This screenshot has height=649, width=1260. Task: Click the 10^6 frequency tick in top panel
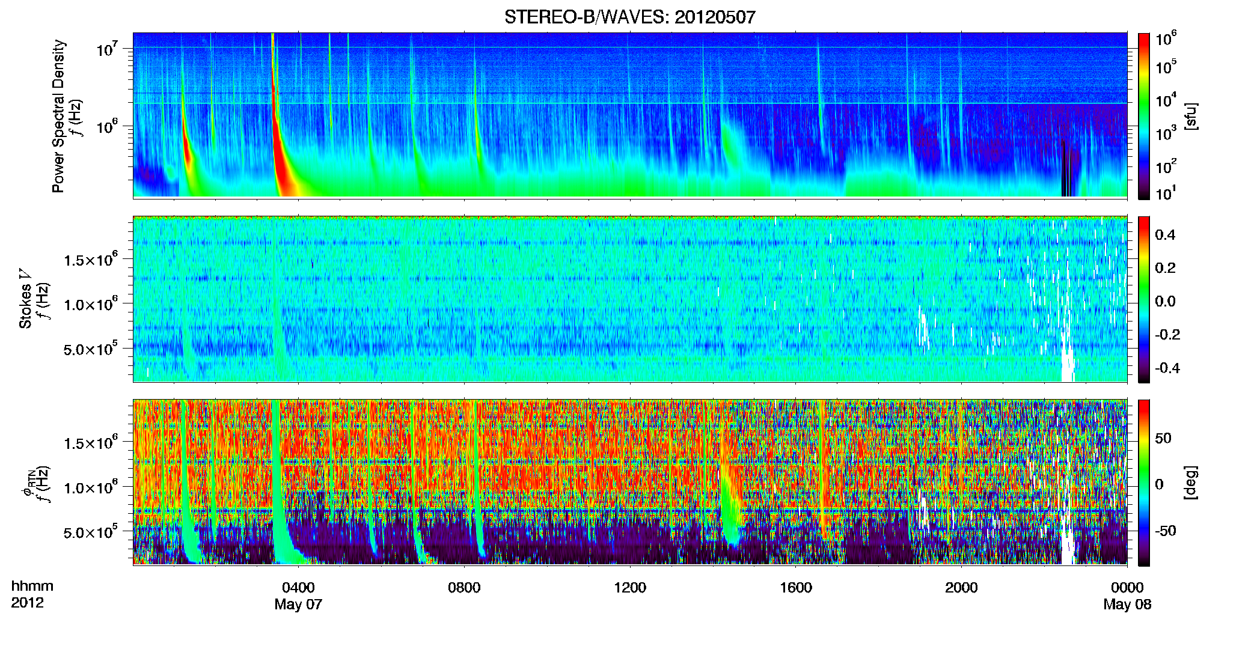pyautogui.click(x=108, y=126)
